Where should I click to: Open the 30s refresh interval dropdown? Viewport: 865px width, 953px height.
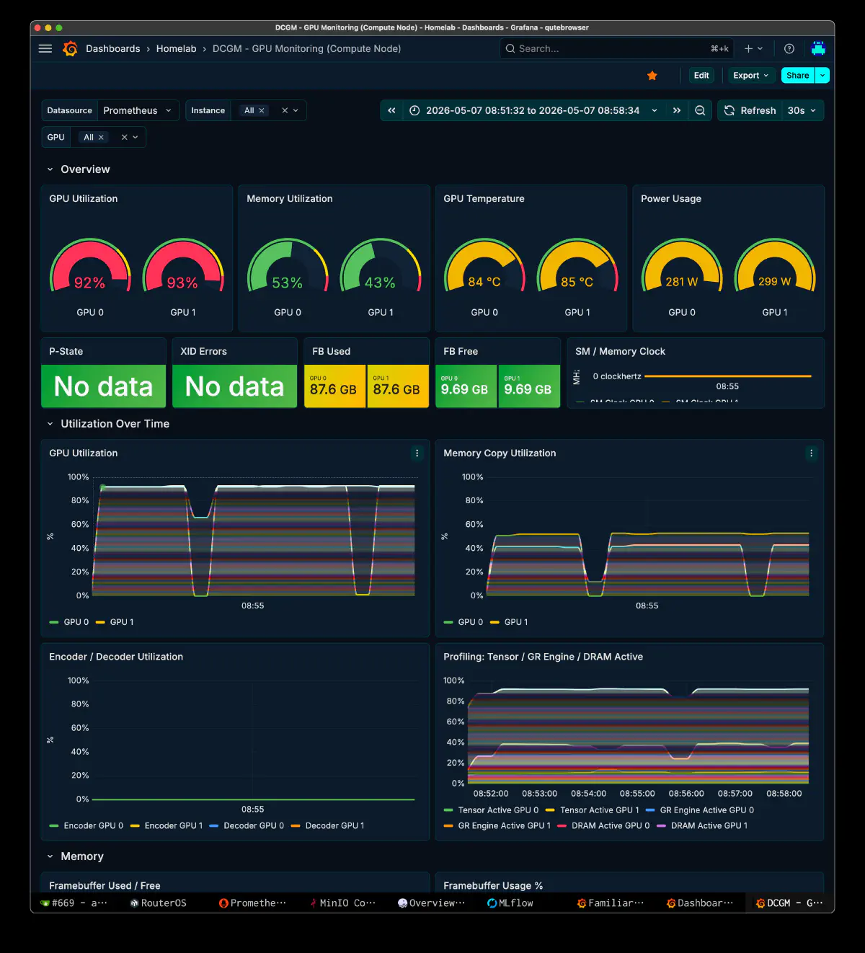tap(802, 110)
